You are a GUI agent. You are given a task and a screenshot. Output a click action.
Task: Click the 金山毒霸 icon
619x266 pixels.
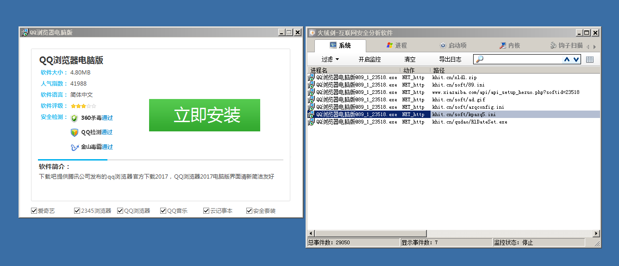(74, 147)
